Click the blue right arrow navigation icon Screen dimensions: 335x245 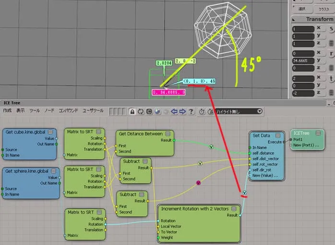point(182,111)
